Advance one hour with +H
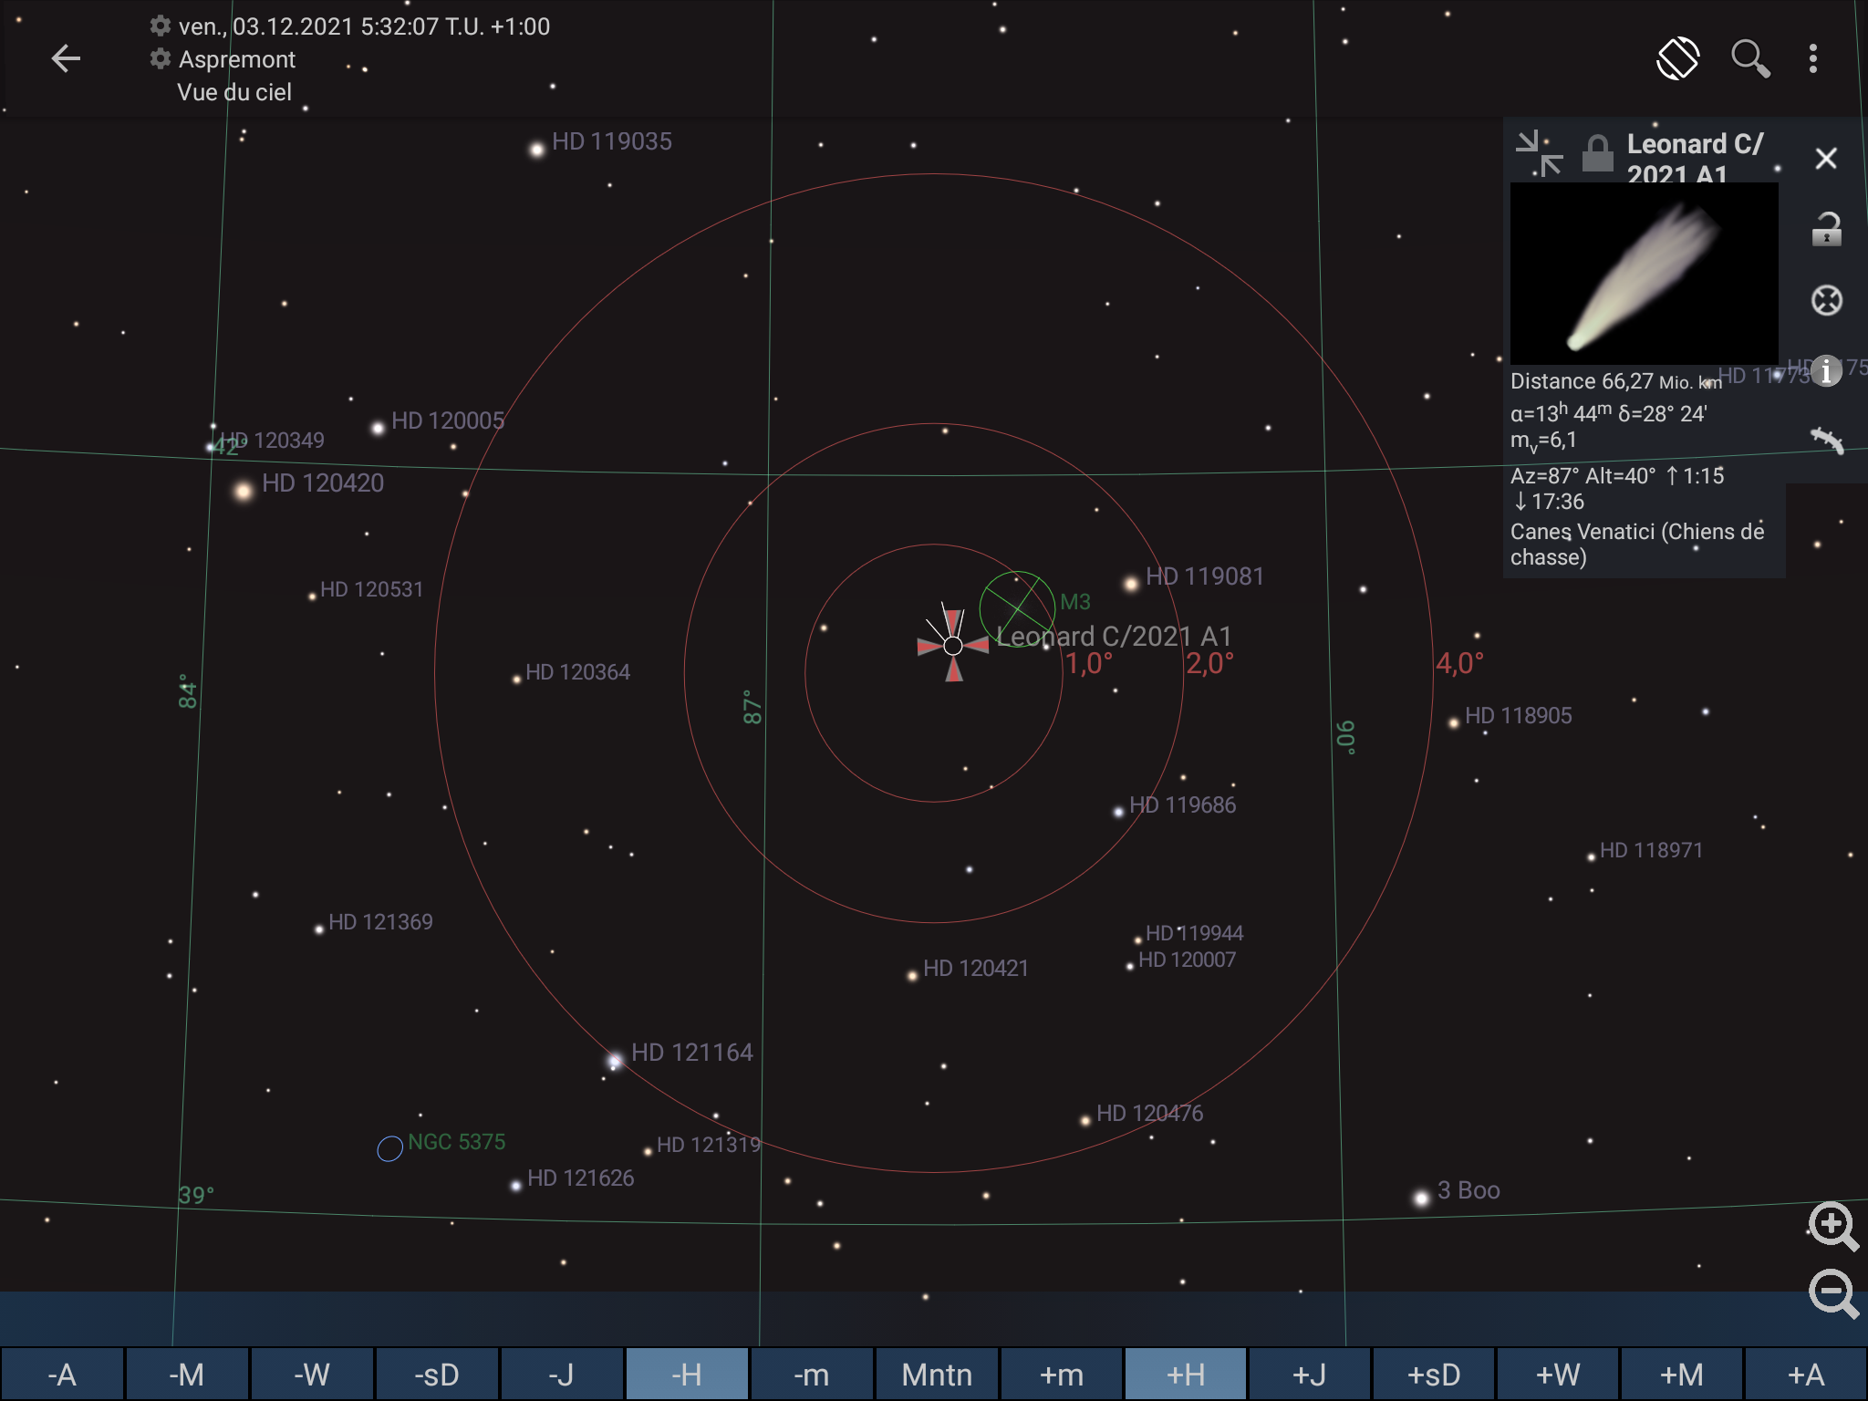This screenshot has height=1401, width=1868. point(1185,1375)
